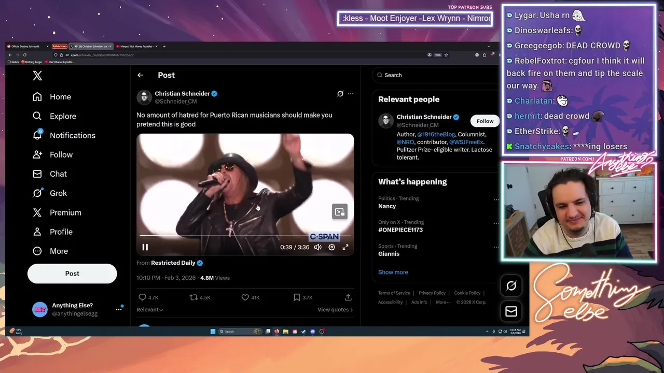Open the Nancy trending topic
This screenshot has height=373, width=664.
coord(387,206)
